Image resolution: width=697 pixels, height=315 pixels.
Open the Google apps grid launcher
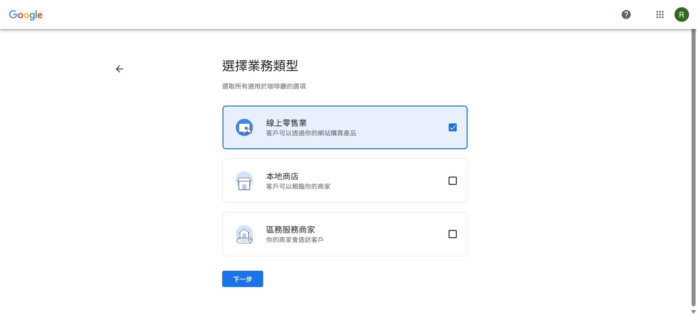click(x=660, y=15)
